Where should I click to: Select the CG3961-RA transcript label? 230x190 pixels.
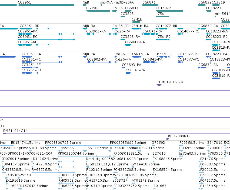[28, 31]
